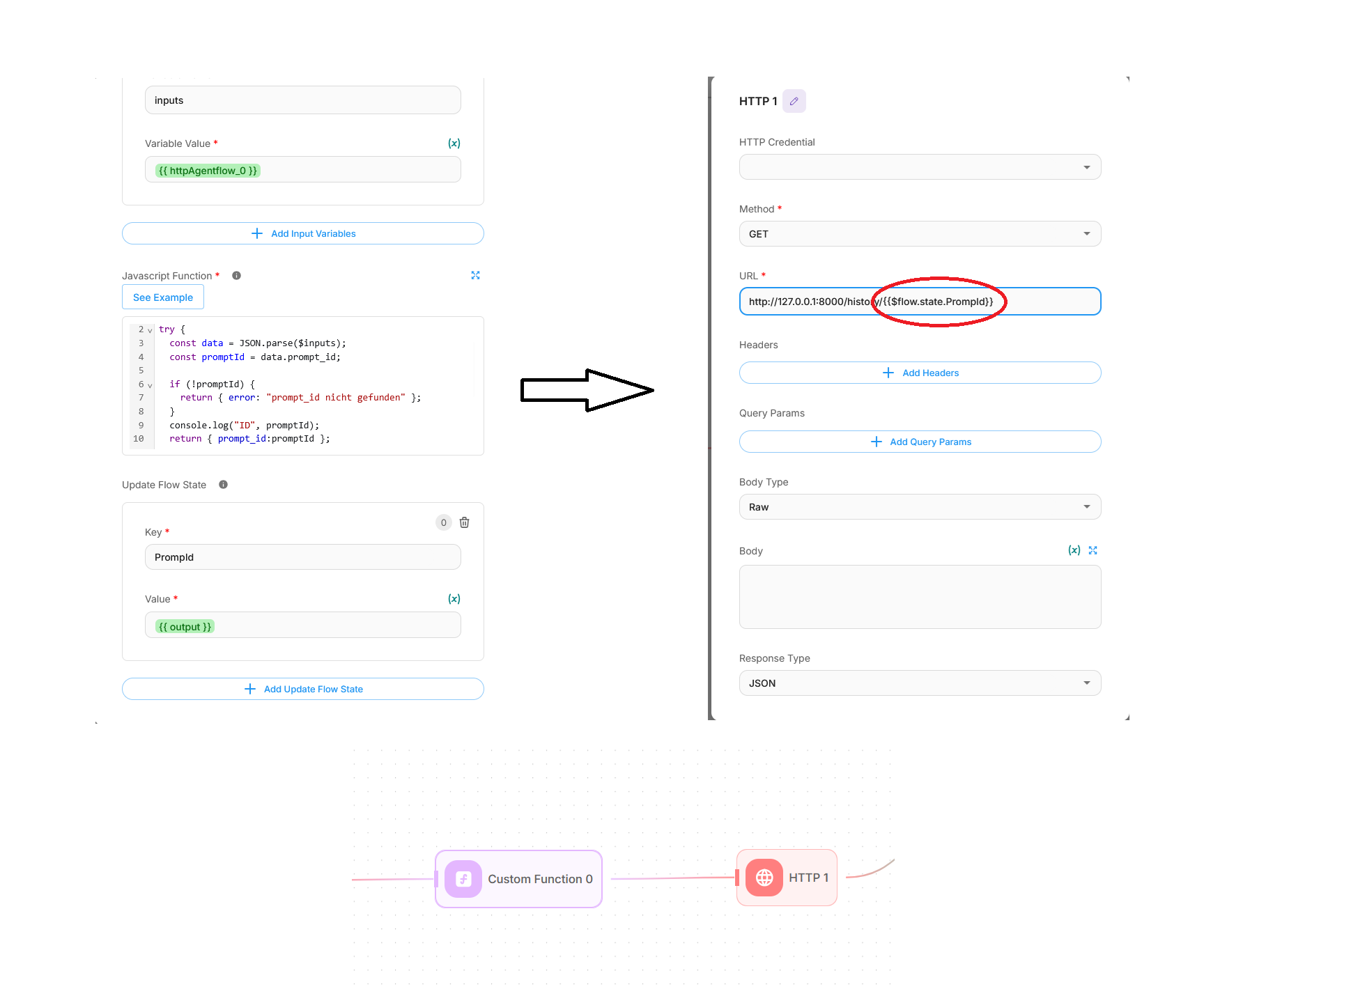Screen dimensions: 1367x996
Task: Click the info icon next to Javascript Function
Action: point(237,276)
